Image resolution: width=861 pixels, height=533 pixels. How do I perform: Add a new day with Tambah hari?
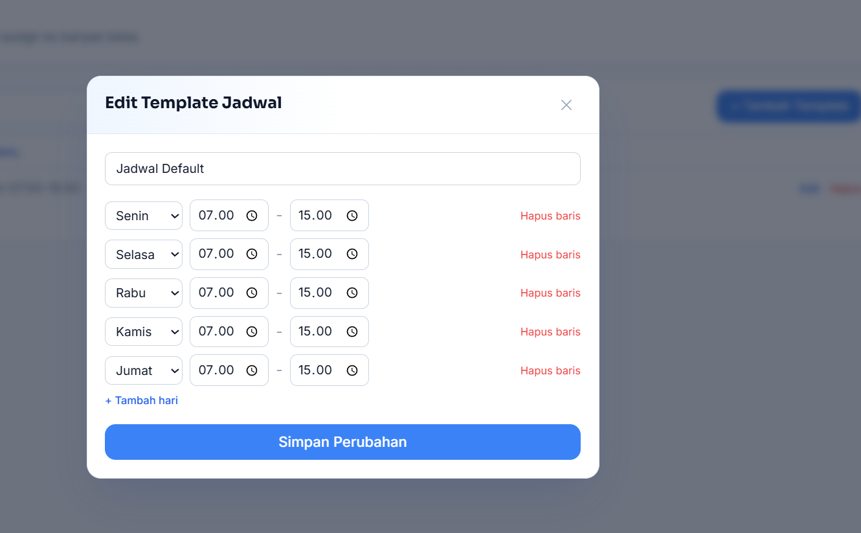[142, 400]
